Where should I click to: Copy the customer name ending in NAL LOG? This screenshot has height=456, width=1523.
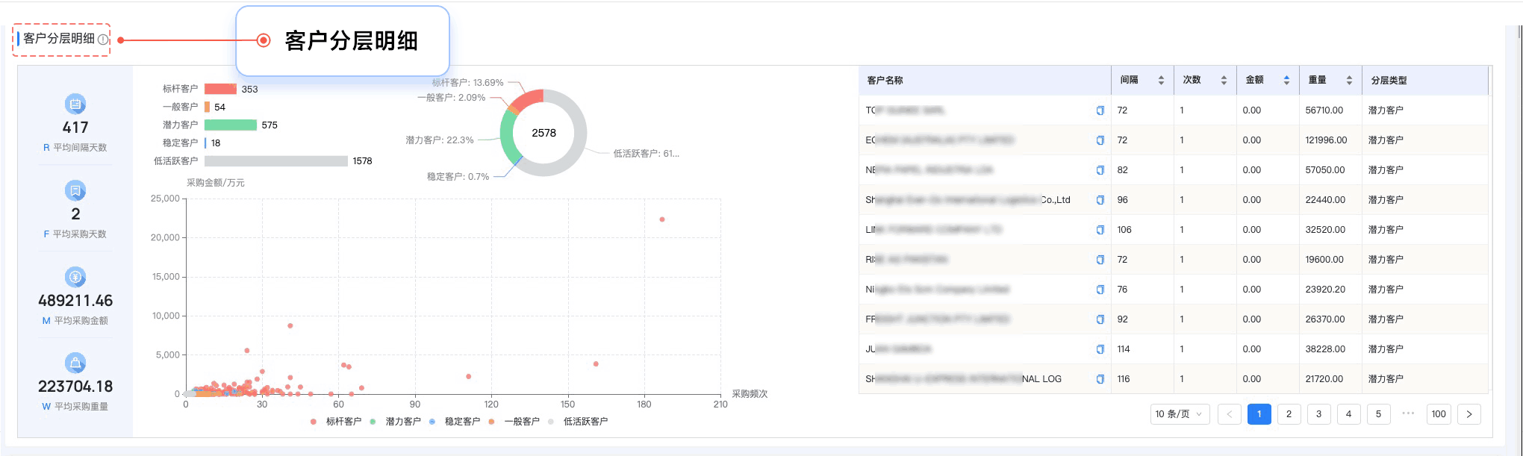click(1100, 379)
